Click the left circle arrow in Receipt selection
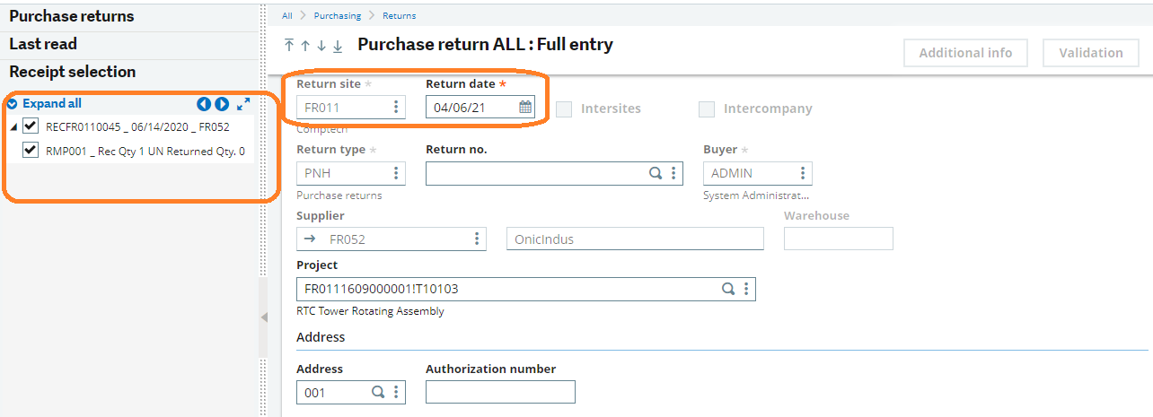The image size is (1153, 417). click(204, 104)
